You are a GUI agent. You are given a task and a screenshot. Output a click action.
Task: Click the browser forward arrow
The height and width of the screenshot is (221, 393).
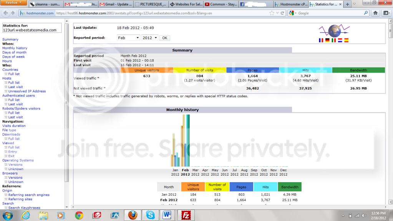(13, 13)
